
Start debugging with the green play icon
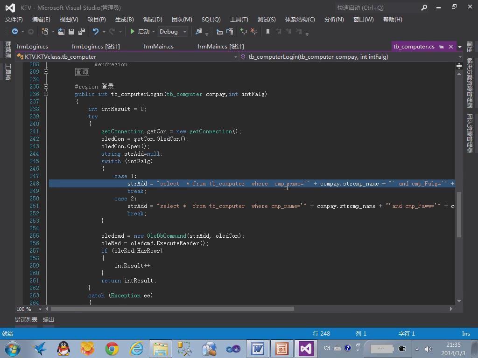click(132, 31)
